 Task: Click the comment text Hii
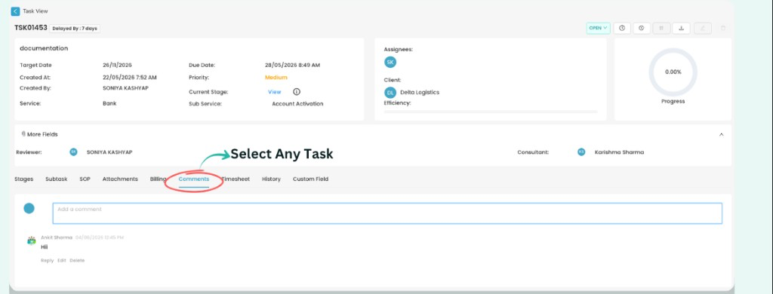tap(45, 247)
